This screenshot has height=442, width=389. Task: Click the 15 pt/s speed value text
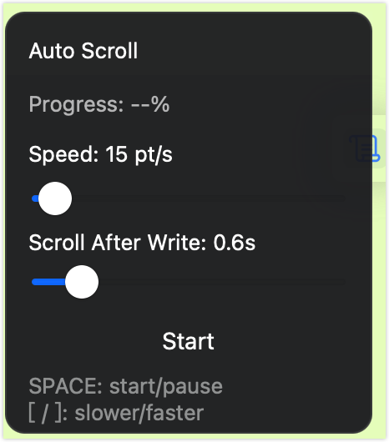click(x=139, y=155)
